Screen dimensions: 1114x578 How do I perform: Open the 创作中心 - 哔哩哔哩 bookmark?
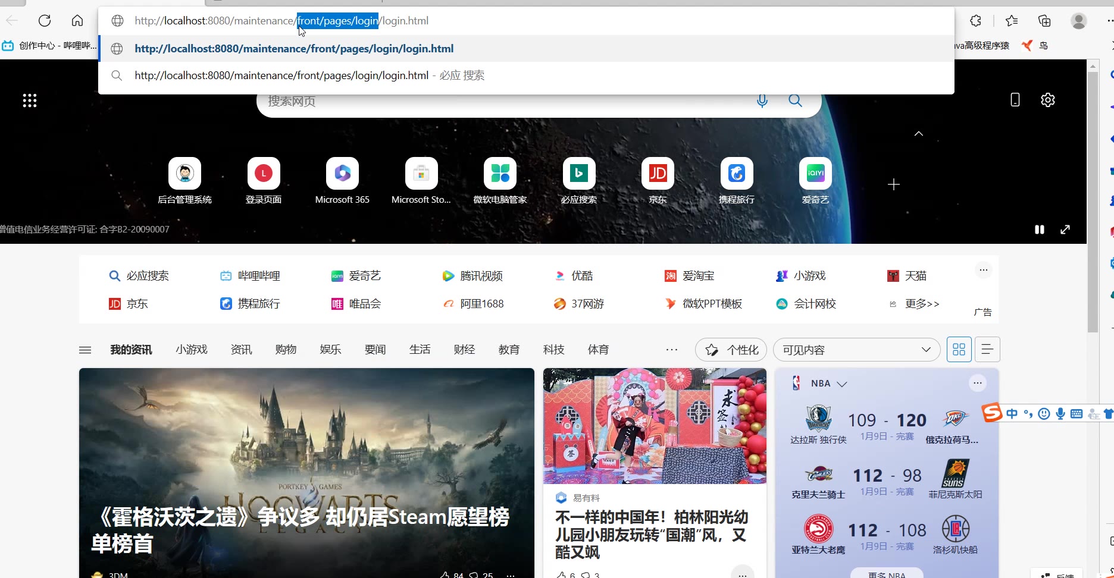(49, 46)
